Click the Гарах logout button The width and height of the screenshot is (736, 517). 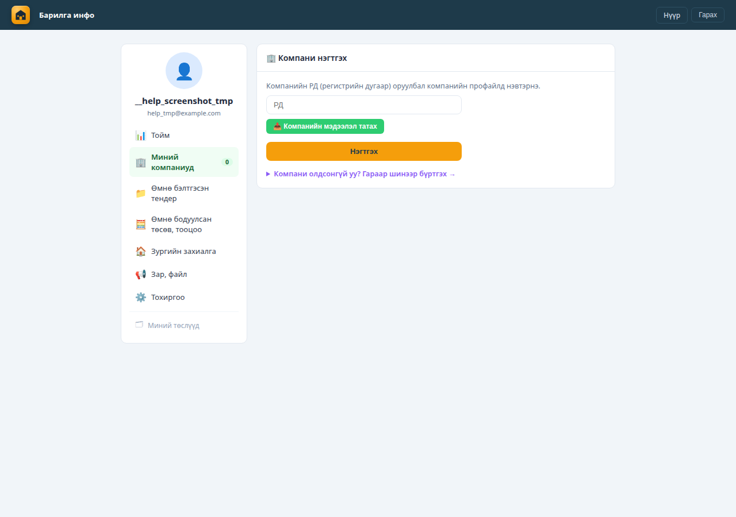pyautogui.click(x=708, y=15)
